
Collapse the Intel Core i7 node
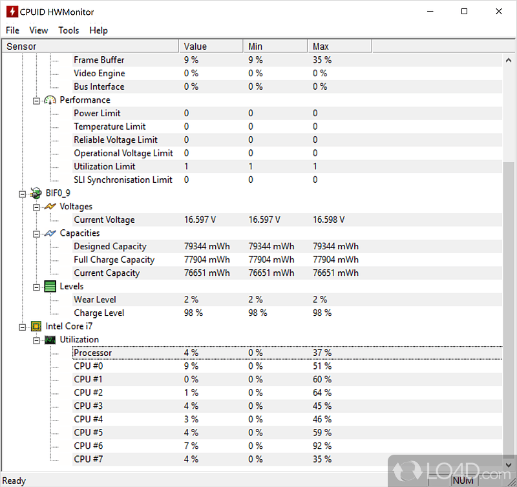(22, 327)
